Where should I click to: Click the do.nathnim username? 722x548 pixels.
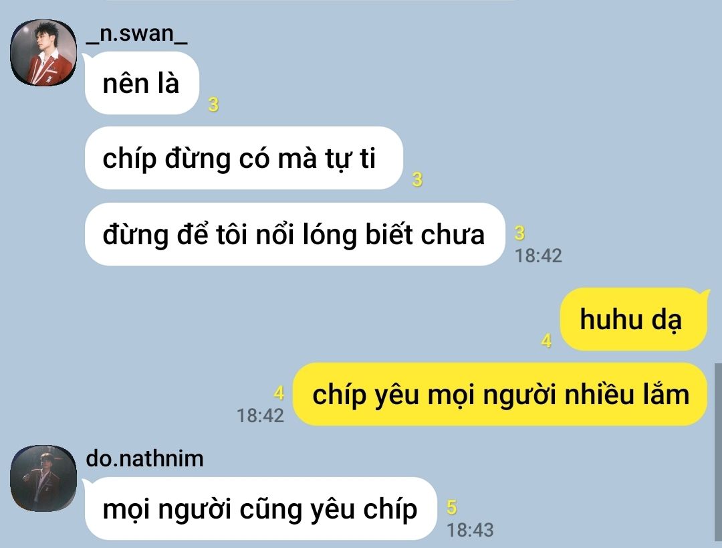tap(144, 458)
